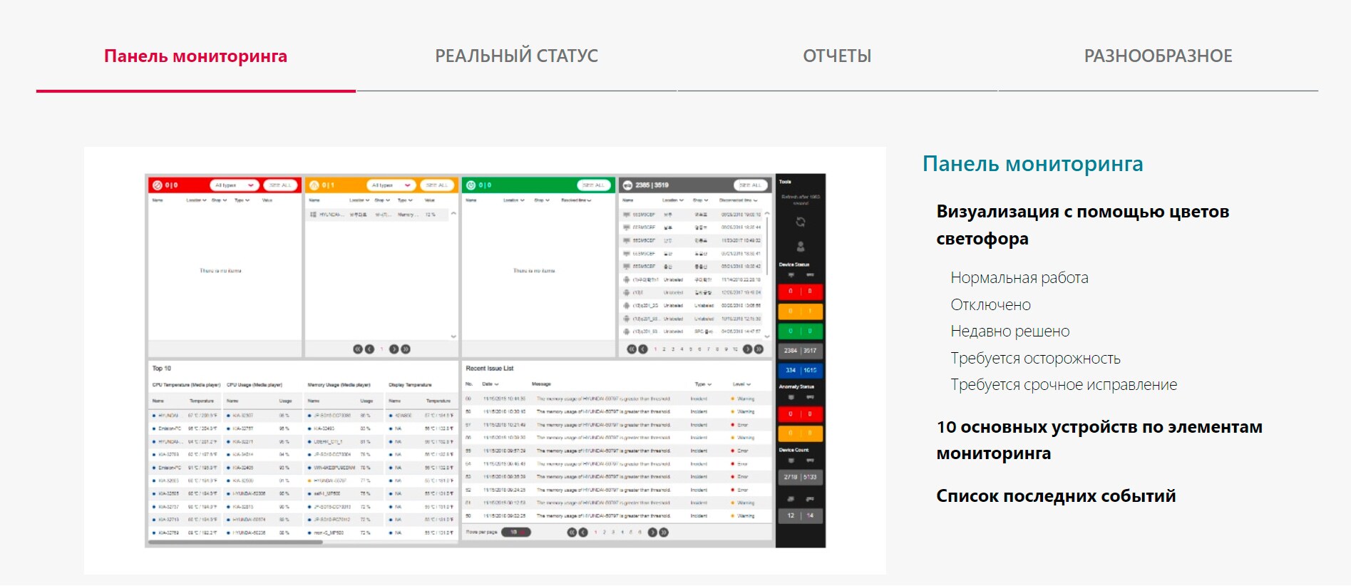
Task: Click the user icon in Tools sidebar
Action: pos(801,247)
